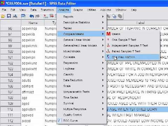This screenshot has height=126, width=168.
Task: Open the Edit menu
Action: coord(13,10)
